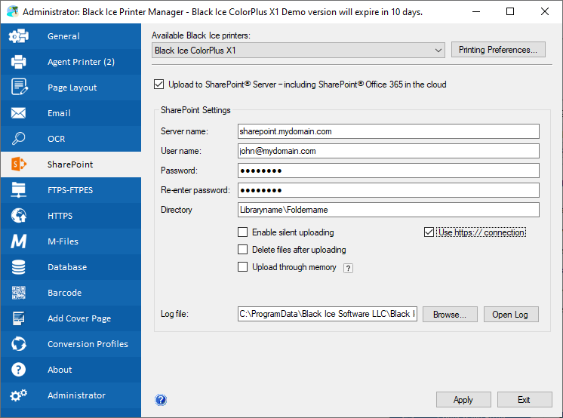
Task: Click the FTPS-FTPES network icon
Action: coord(18,190)
